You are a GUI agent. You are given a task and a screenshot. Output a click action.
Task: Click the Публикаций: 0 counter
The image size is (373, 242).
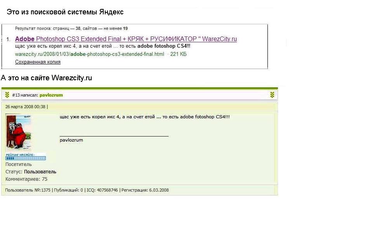click(x=68, y=190)
